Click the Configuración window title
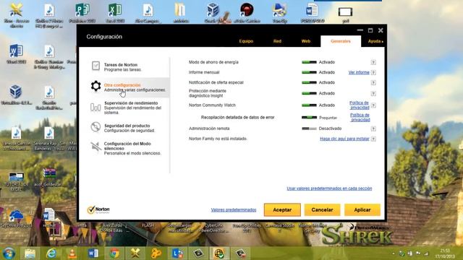 click(x=104, y=37)
